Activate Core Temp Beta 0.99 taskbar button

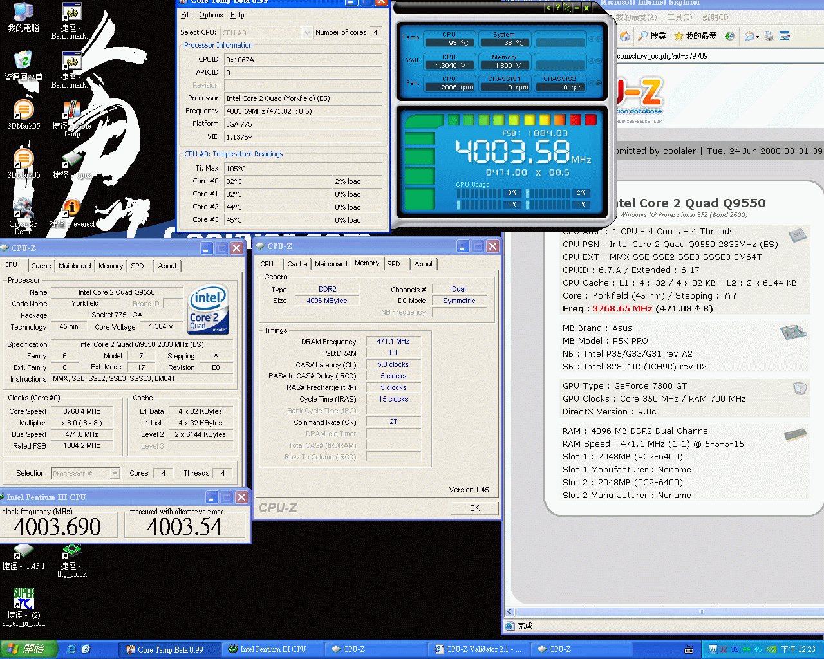pos(171,649)
